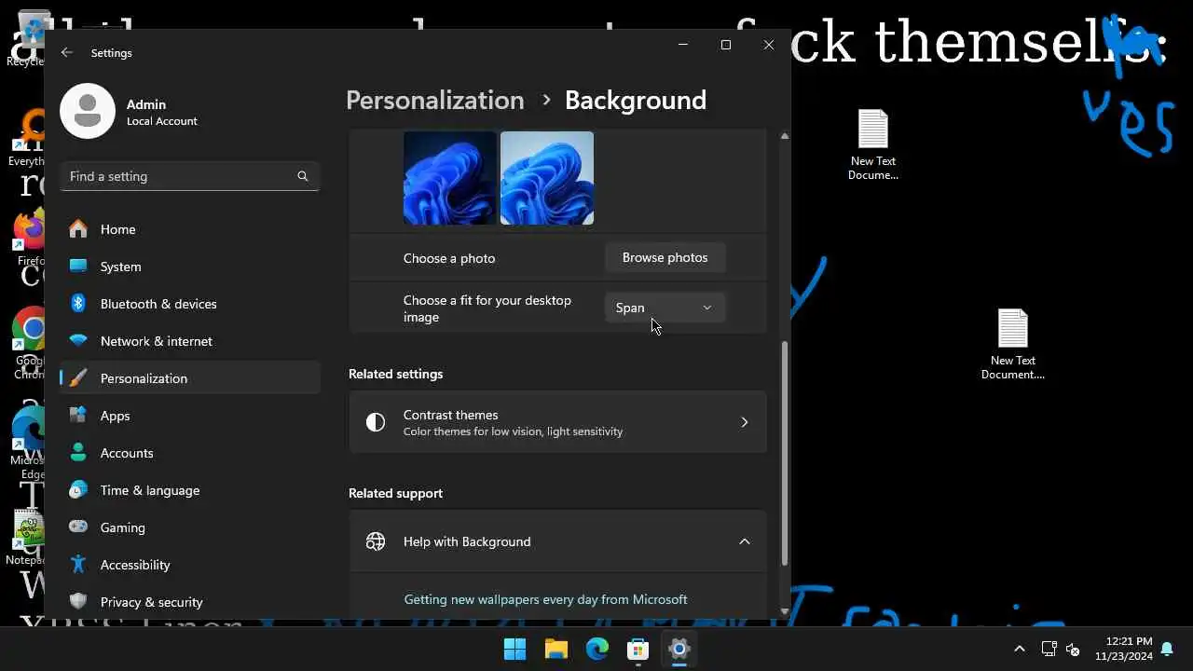Image resolution: width=1193 pixels, height=671 pixels.
Task: Maximize the Settings window
Action: coord(726,45)
